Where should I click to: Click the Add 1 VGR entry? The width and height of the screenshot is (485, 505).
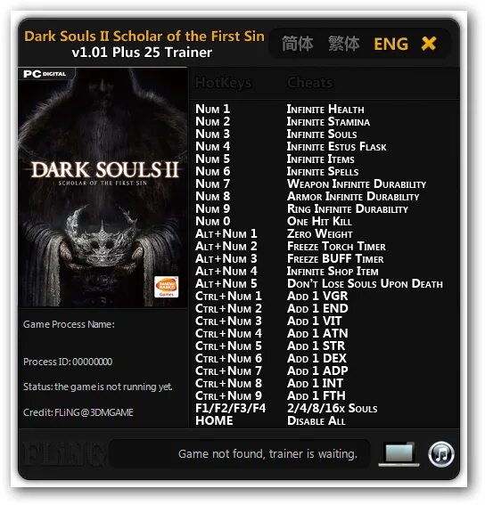coord(317,296)
